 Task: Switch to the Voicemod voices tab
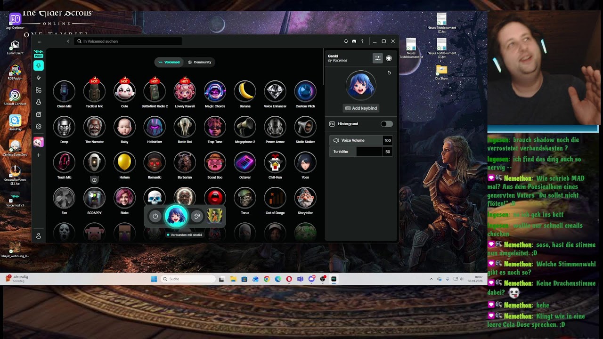(x=169, y=62)
